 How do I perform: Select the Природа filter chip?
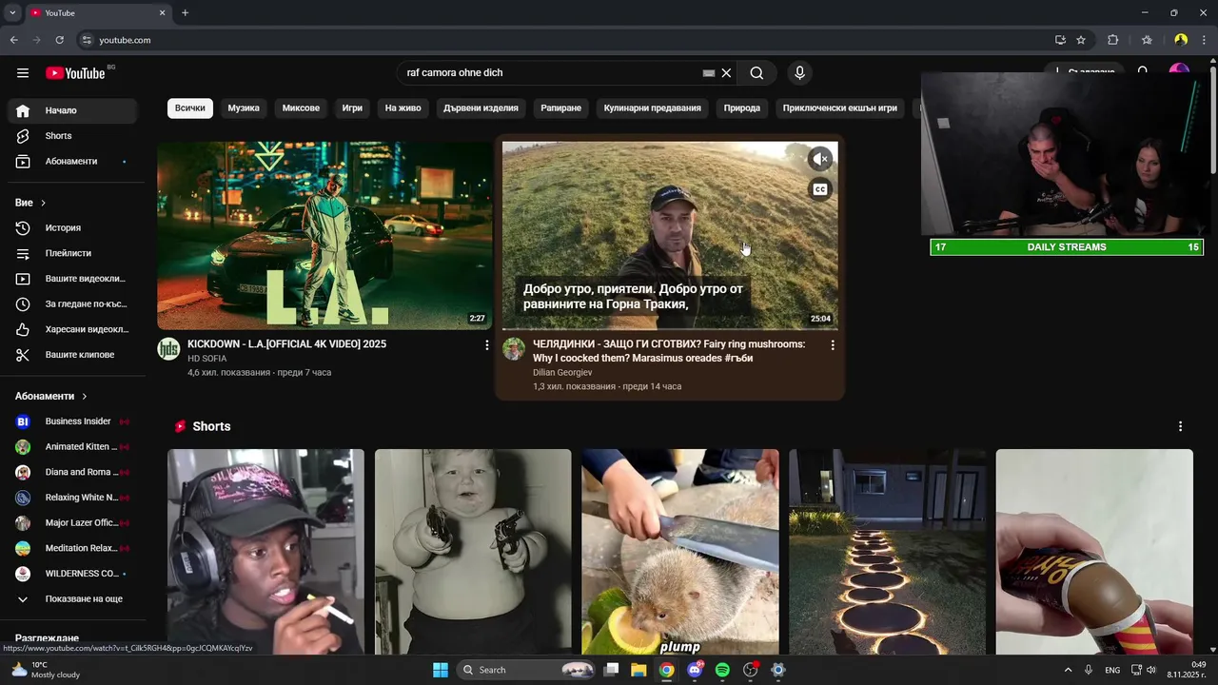pos(742,108)
